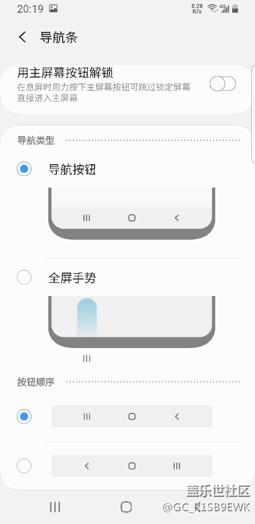The height and width of the screenshot is (524, 255).
Task: Choose back-home-recents button order radio
Action: (24, 466)
